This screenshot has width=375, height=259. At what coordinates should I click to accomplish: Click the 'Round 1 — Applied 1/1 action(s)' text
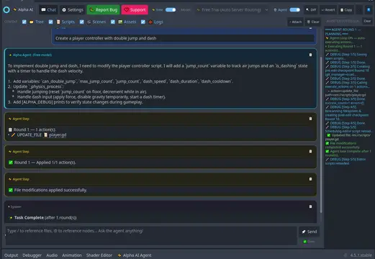[45, 163]
